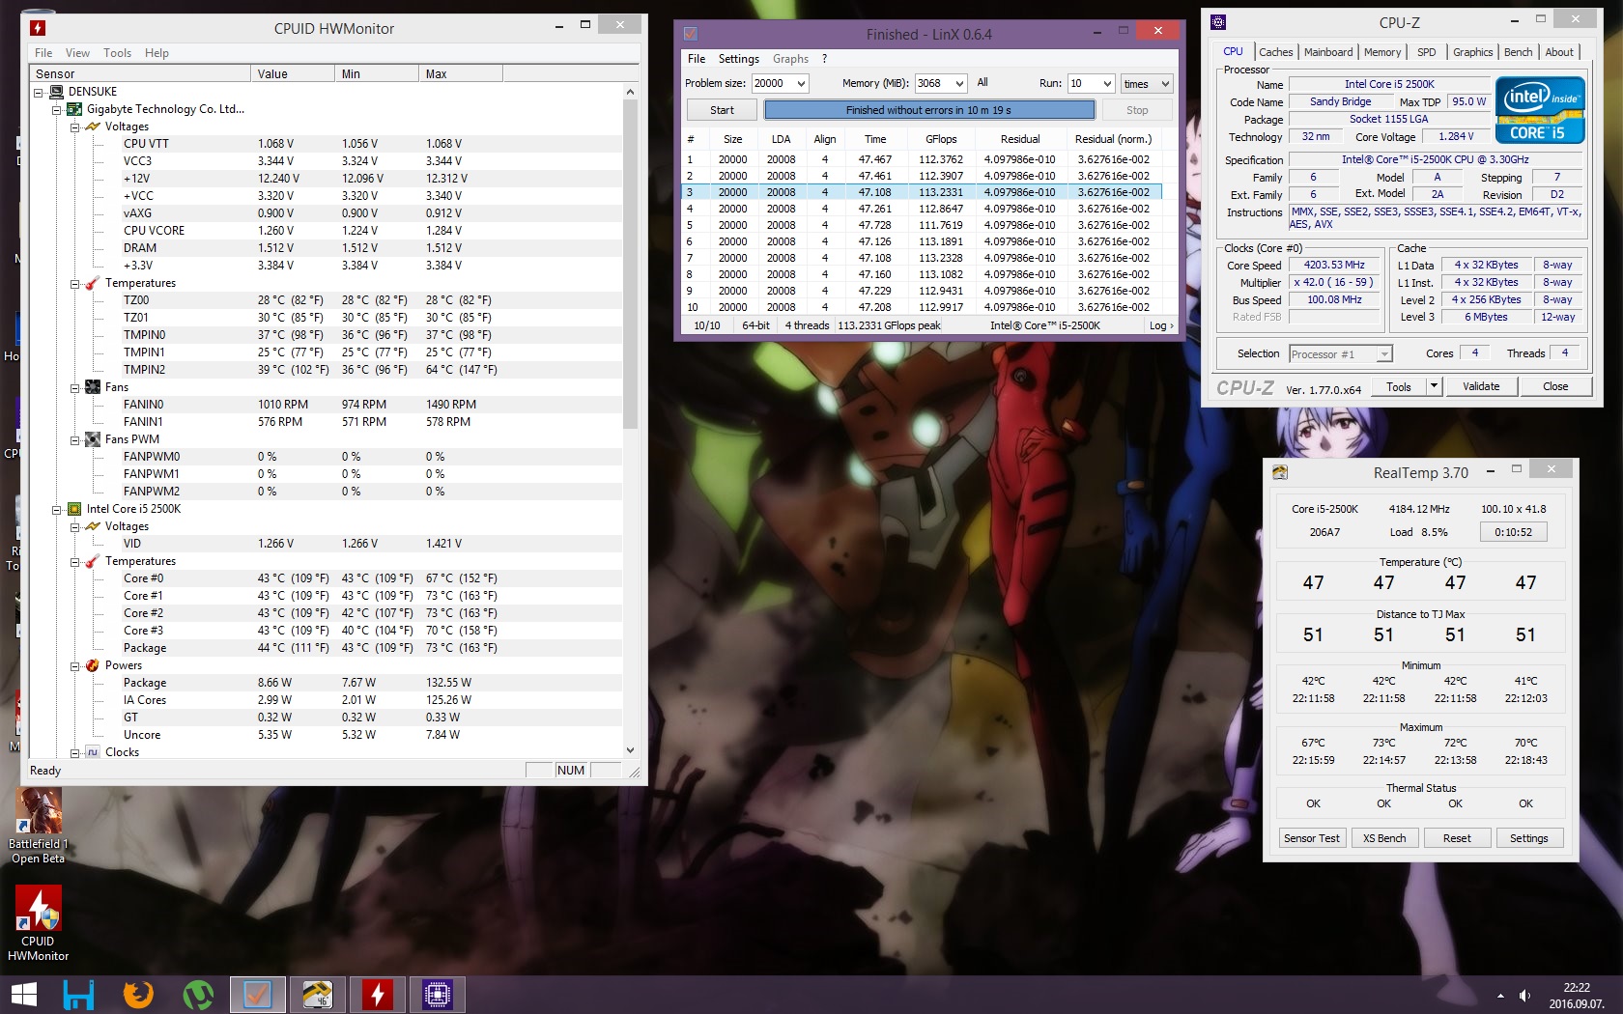Click the Fans icon in HWMonitor
This screenshot has width=1623, height=1014.
click(x=93, y=387)
